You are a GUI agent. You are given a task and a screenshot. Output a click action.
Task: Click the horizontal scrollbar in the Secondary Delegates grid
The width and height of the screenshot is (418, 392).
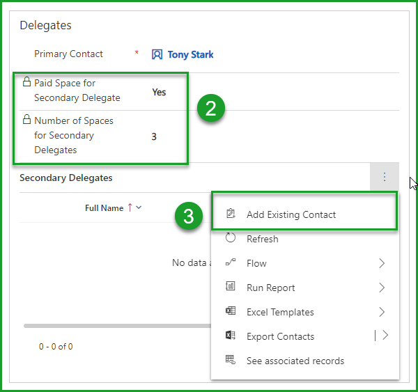pos(117,326)
